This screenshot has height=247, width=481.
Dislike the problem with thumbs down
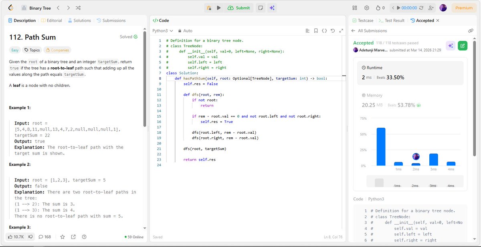[30, 237]
